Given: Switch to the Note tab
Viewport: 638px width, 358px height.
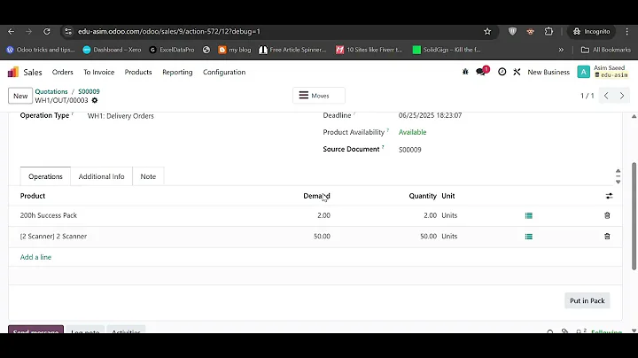Looking at the screenshot, I should pyautogui.click(x=148, y=176).
